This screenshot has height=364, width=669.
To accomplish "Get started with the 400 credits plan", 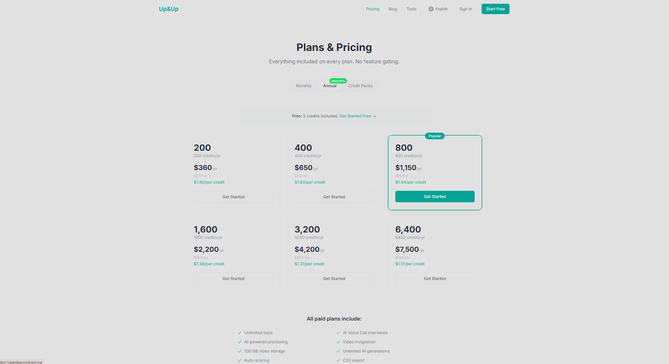I will pyautogui.click(x=334, y=197).
